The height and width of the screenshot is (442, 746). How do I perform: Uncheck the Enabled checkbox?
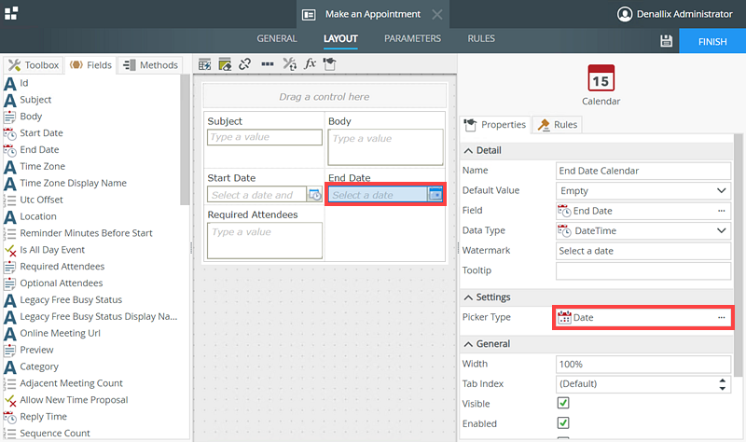click(x=563, y=424)
